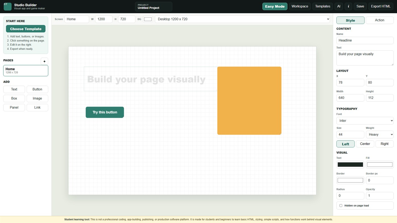Open the Text color swatch

(350, 165)
